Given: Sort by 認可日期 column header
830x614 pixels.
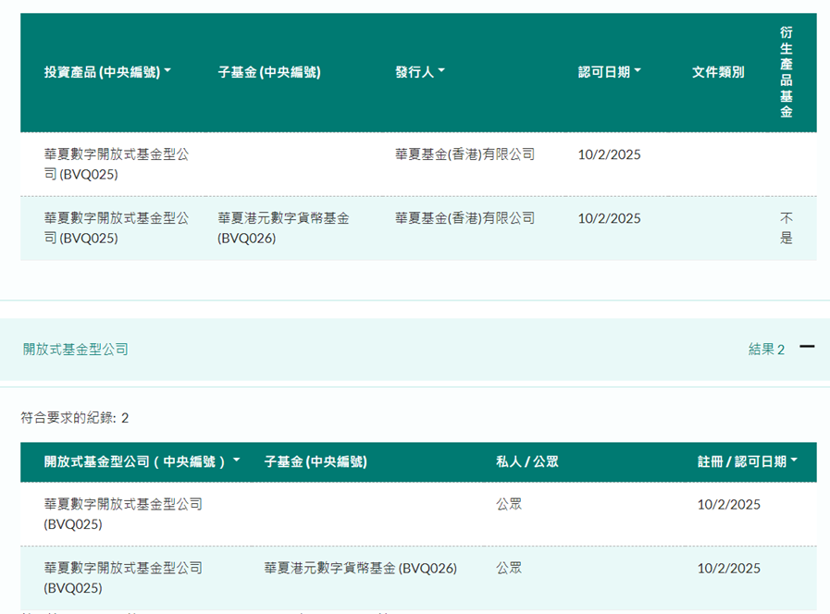Looking at the screenshot, I should pos(609,72).
